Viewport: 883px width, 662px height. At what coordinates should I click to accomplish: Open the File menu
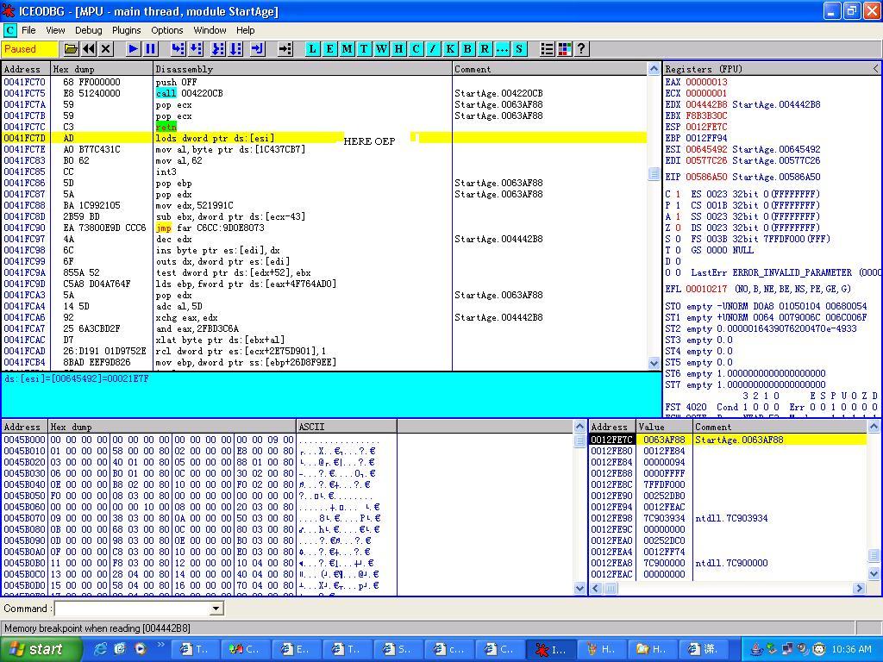click(x=28, y=30)
